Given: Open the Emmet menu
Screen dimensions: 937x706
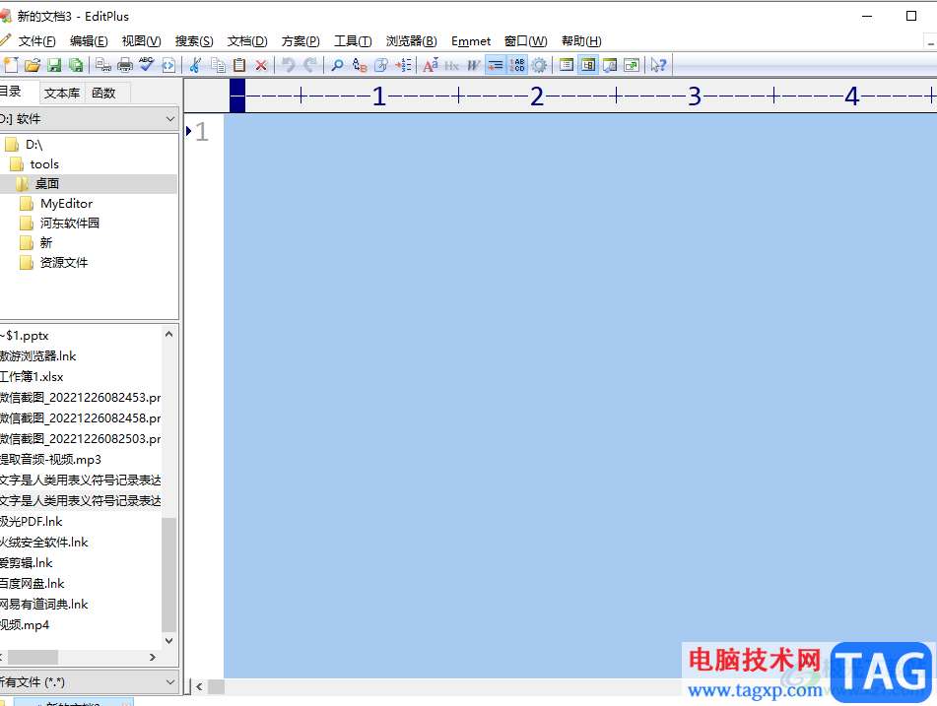Looking at the screenshot, I should [x=471, y=41].
